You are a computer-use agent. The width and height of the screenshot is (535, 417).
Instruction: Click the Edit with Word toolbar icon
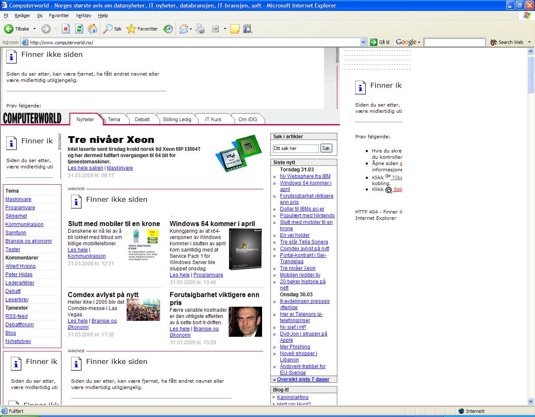coord(215,29)
